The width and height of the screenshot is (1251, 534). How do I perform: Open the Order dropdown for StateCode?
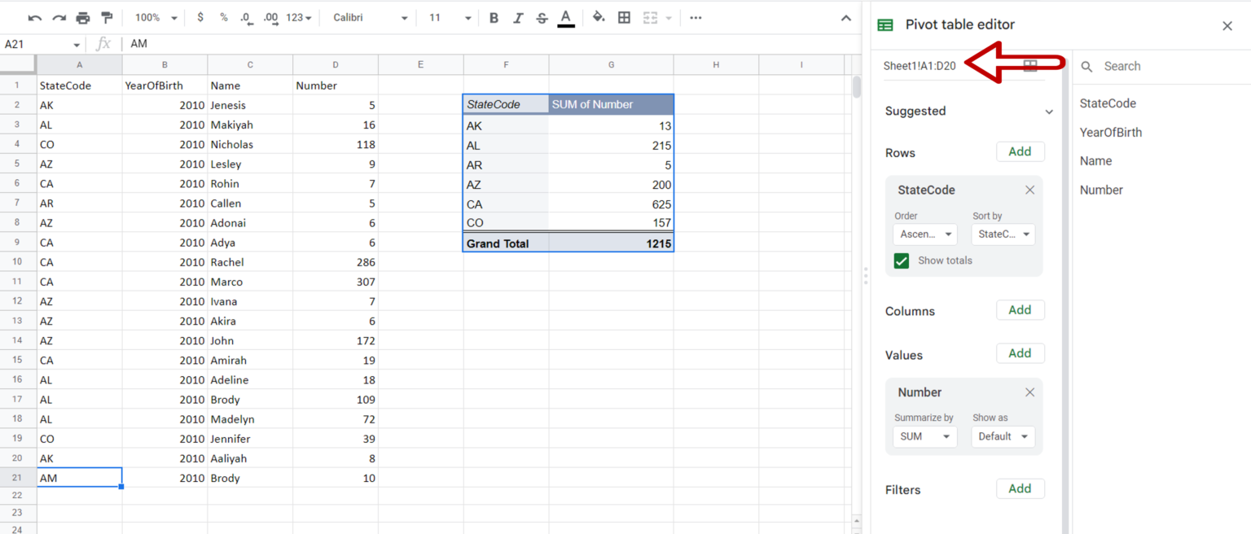pyautogui.click(x=924, y=234)
